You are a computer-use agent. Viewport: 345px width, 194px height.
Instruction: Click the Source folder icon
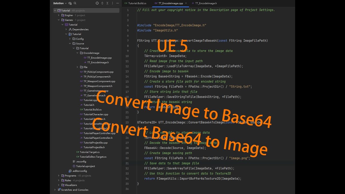point(74,44)
